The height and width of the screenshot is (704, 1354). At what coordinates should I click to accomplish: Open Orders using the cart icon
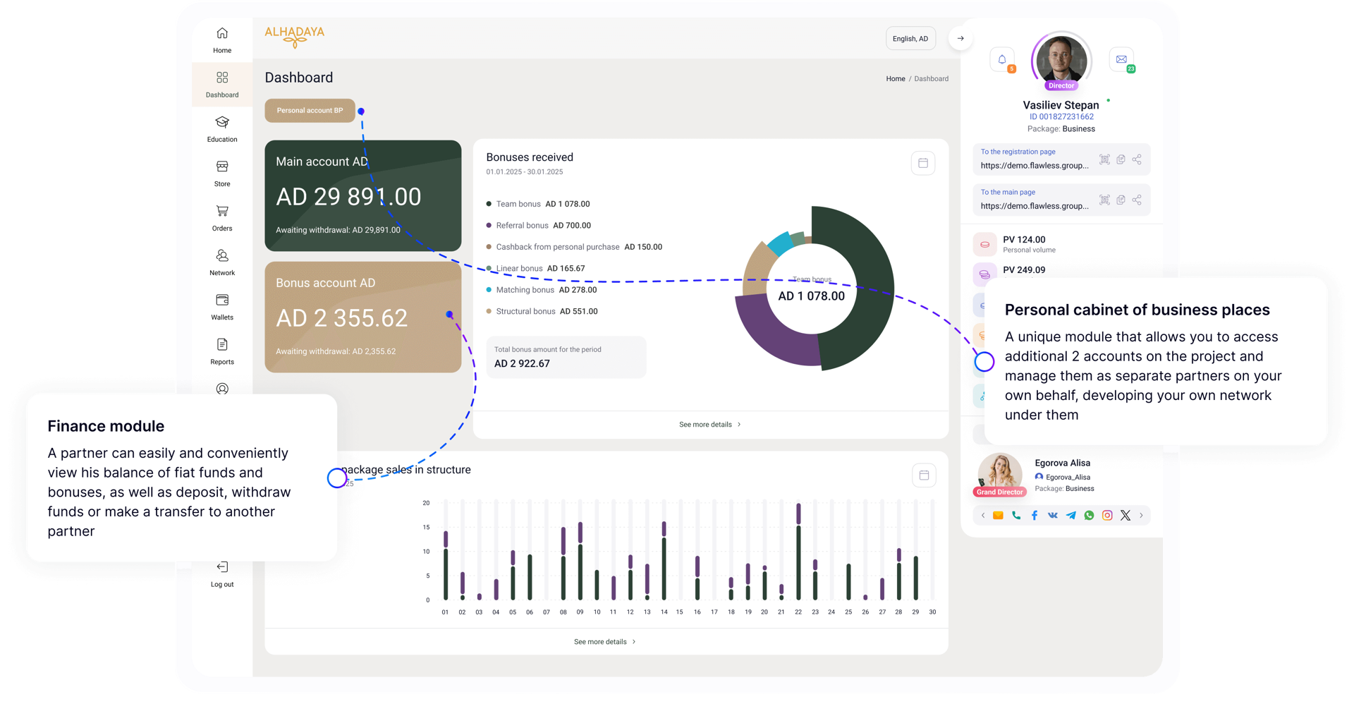pos(222,217)
